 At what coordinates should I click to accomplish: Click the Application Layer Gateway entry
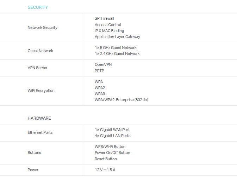[x=117, y=37]
